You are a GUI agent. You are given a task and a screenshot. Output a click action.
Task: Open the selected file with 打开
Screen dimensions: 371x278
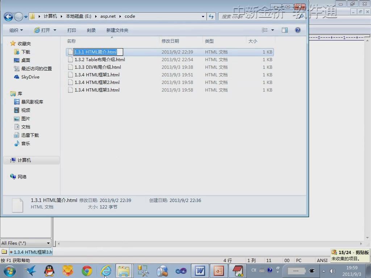[x=42, y=30]
